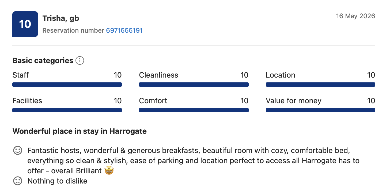
Task: Click the Staff rating bar
Action: tap(67, 85)
